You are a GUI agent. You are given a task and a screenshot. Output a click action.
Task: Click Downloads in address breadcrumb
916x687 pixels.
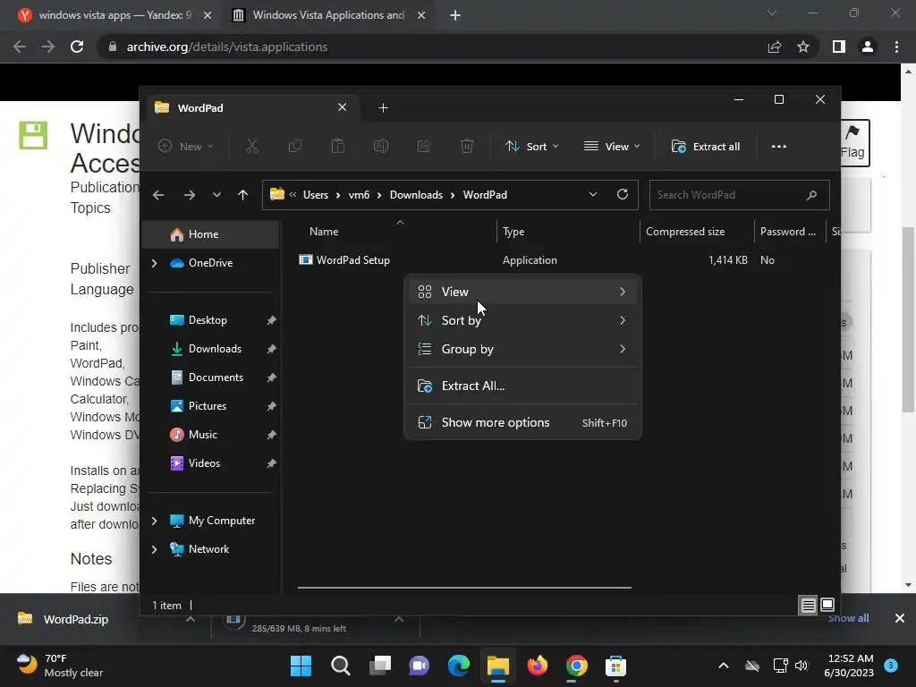416,194
